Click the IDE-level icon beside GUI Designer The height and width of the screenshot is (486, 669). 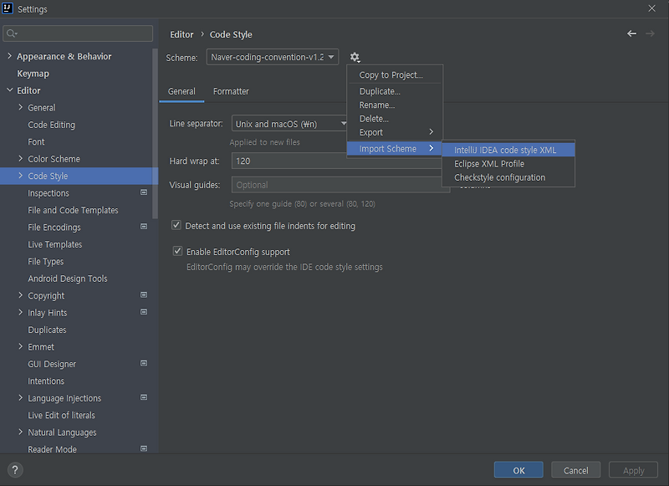(x=144, y=364)
